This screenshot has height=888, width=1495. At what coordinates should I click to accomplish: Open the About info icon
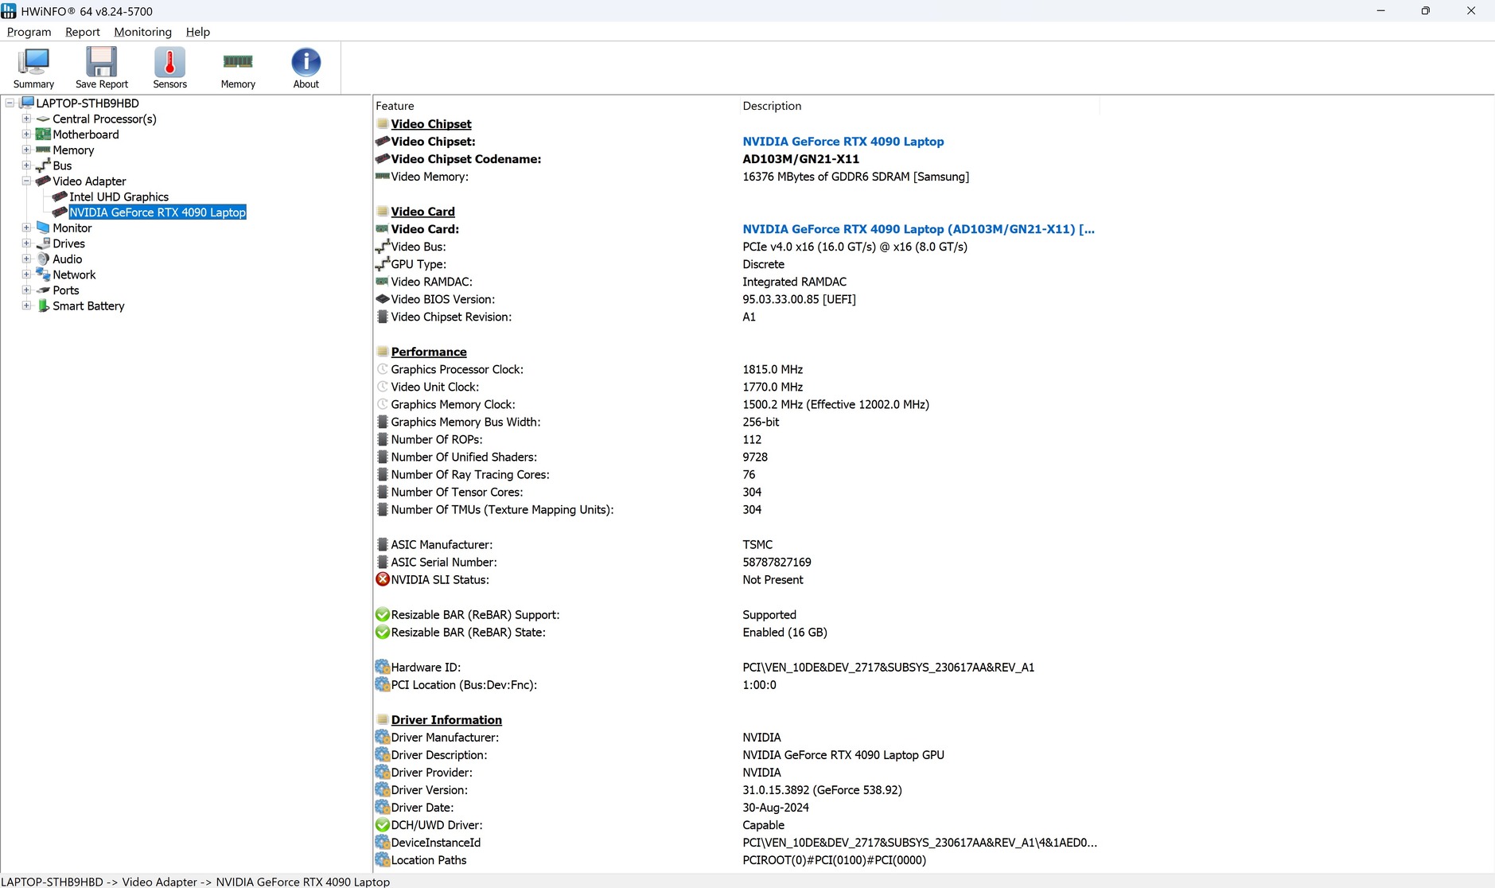tap(306, 62)
